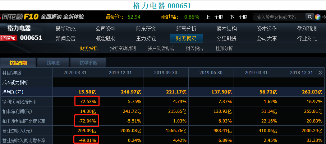
Task: Click the 扣非净利润同比增长率 row label
Action: 24,121
